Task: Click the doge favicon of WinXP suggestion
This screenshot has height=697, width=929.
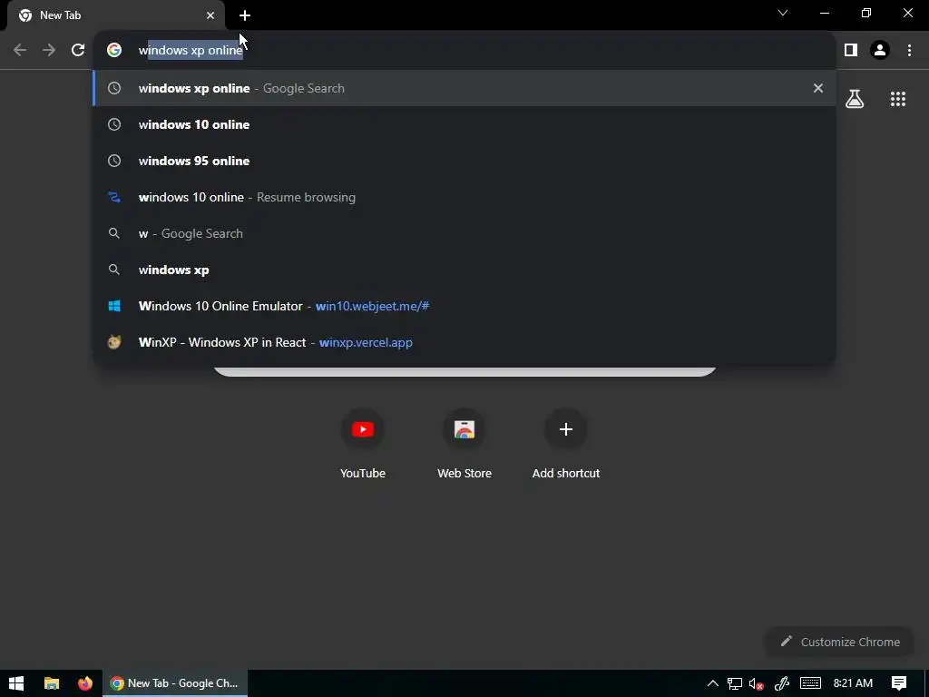Action: 114,342
